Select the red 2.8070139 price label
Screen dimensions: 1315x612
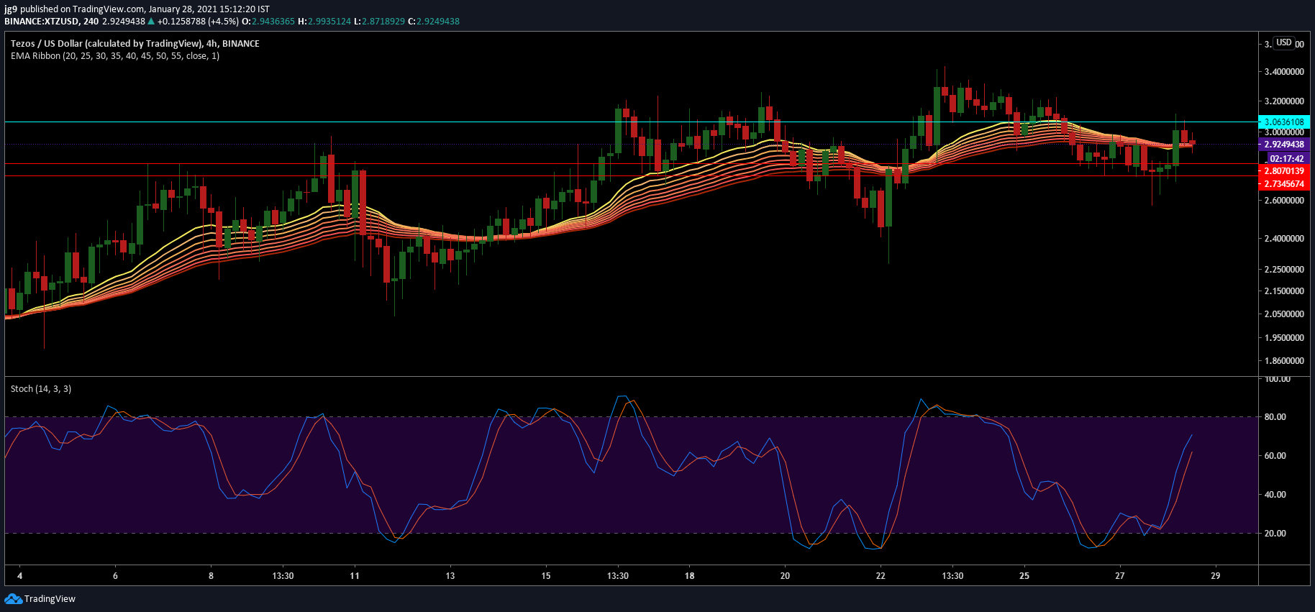click(1284, 171)
